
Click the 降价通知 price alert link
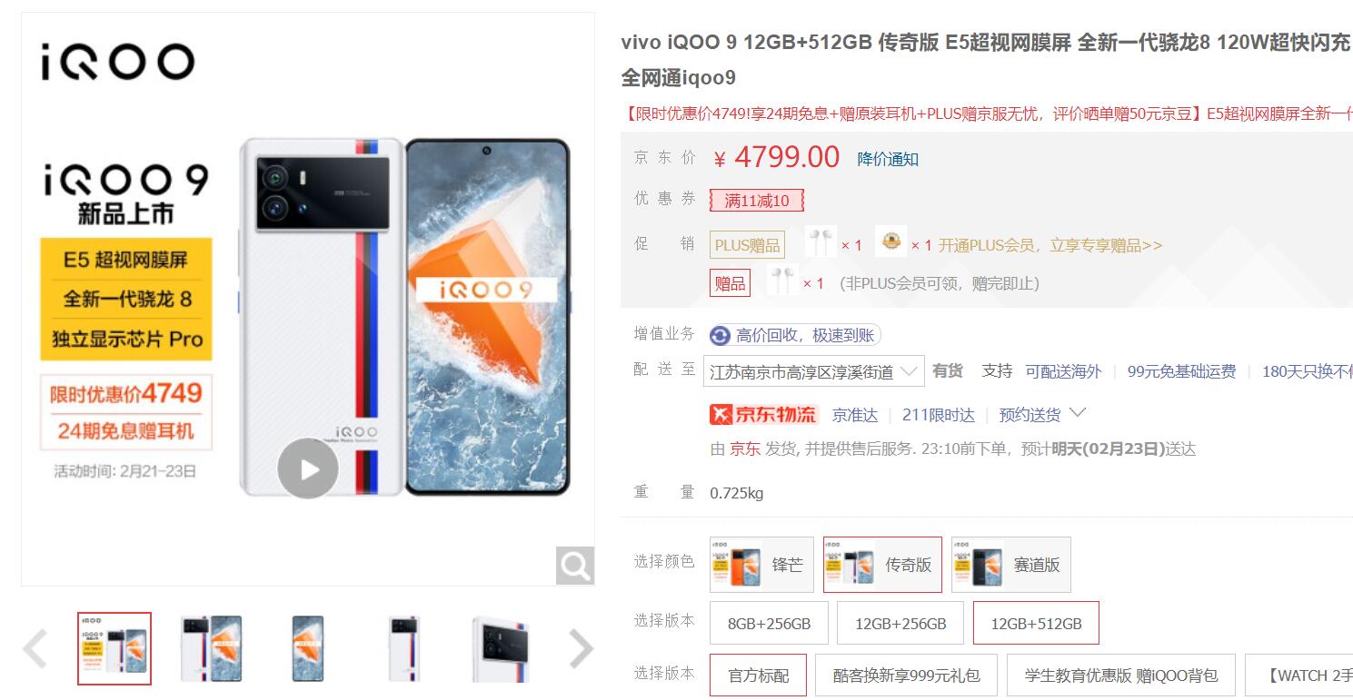click(888, 159)
